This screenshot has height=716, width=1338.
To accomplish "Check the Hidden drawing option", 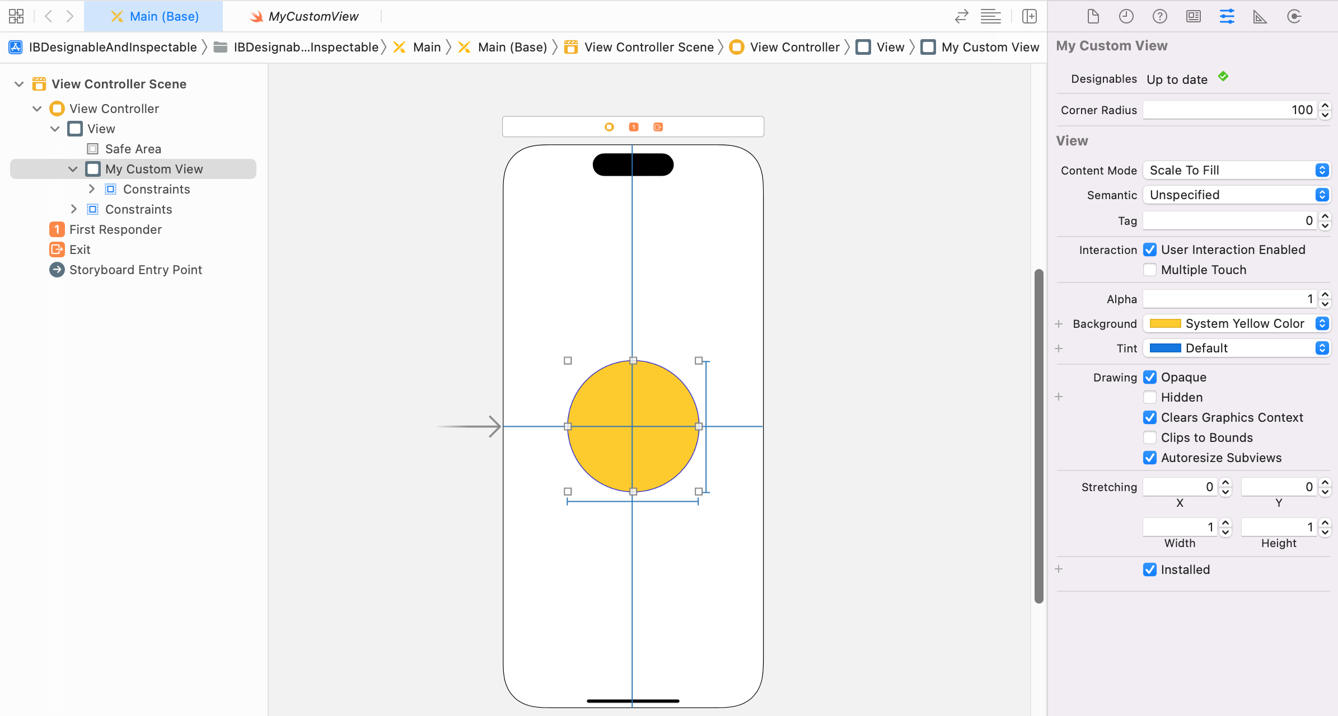I will click(1150, 397).
